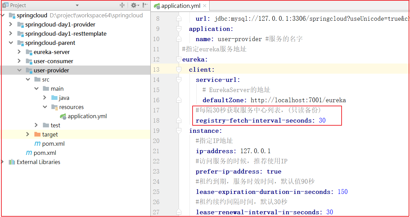Expand the eureka-server module node

pyautogui.click(x=19, y=52)
